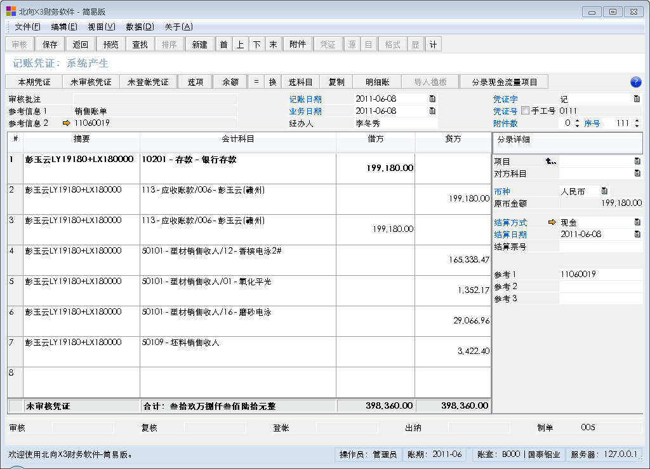Click the 未登帐凭证 button

coord(148,82)
